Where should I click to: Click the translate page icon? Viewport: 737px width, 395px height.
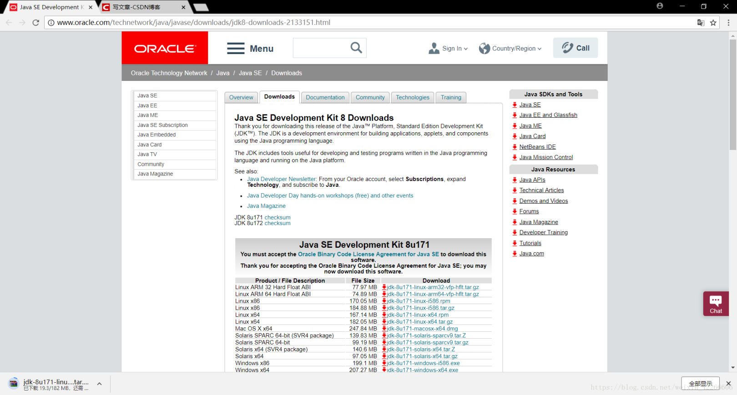(x=701, y=22)
